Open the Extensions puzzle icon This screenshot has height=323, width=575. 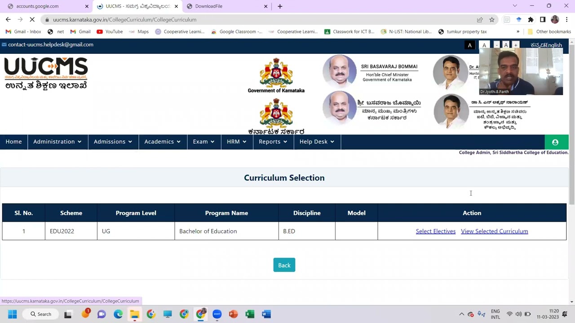[x=531, y=20]
